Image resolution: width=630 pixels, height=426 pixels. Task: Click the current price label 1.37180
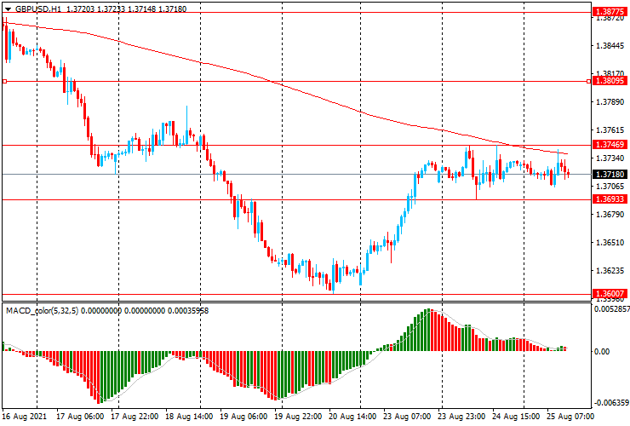pyautogui.click(x=610, y=174)
